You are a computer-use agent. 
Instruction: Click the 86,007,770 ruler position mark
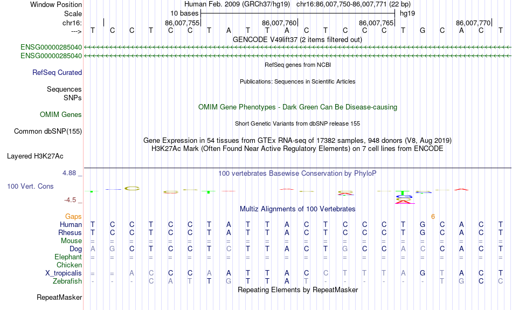coord(473,23)
